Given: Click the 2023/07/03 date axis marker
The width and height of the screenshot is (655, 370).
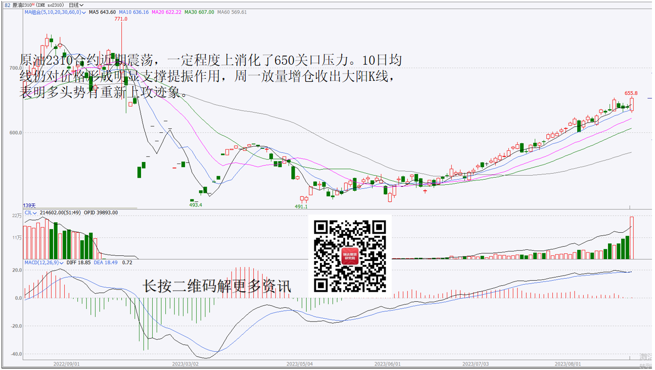Looking at the screenshot, I should (476, 363).
